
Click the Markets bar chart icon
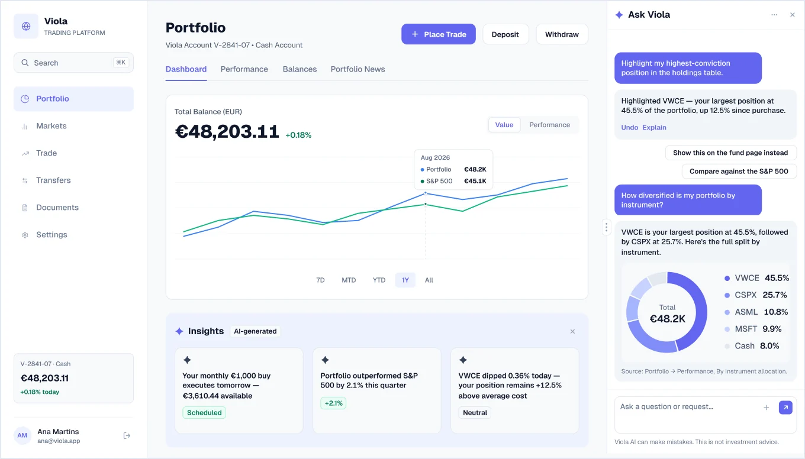(25, 126)
